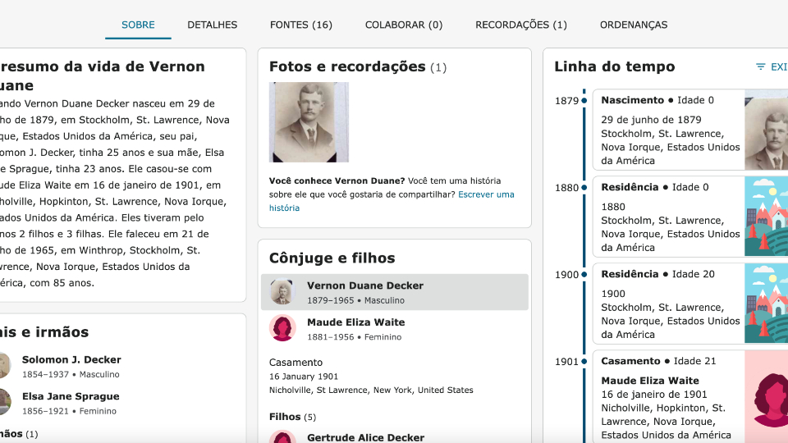Click the 1901 timeline marker dot
This screenshot has height=443, width=788.
click(x=584, y=361)
